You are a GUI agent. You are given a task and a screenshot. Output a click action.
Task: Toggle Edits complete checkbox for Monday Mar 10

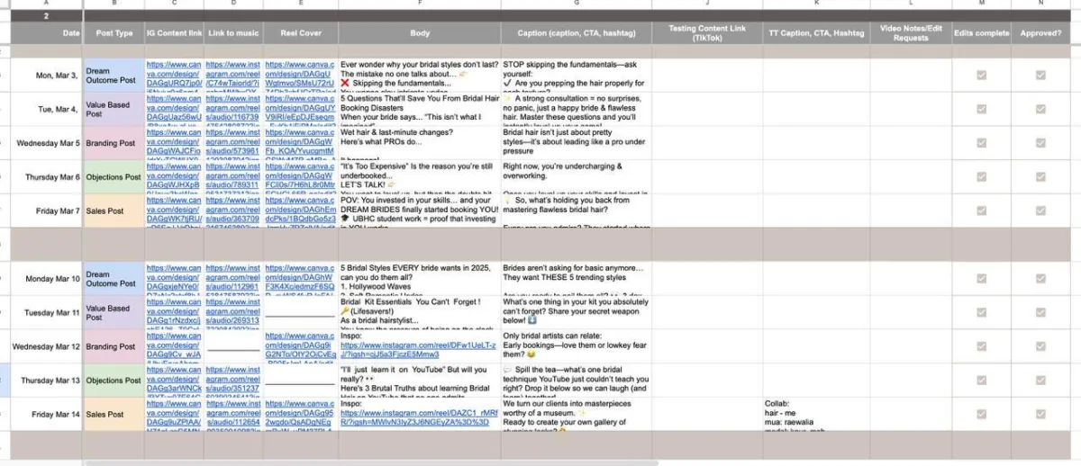(x=981, y=279)
